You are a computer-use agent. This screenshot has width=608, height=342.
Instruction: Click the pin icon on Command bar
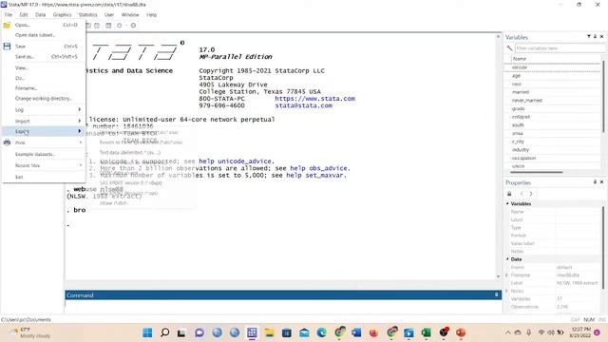pos(496,295)
